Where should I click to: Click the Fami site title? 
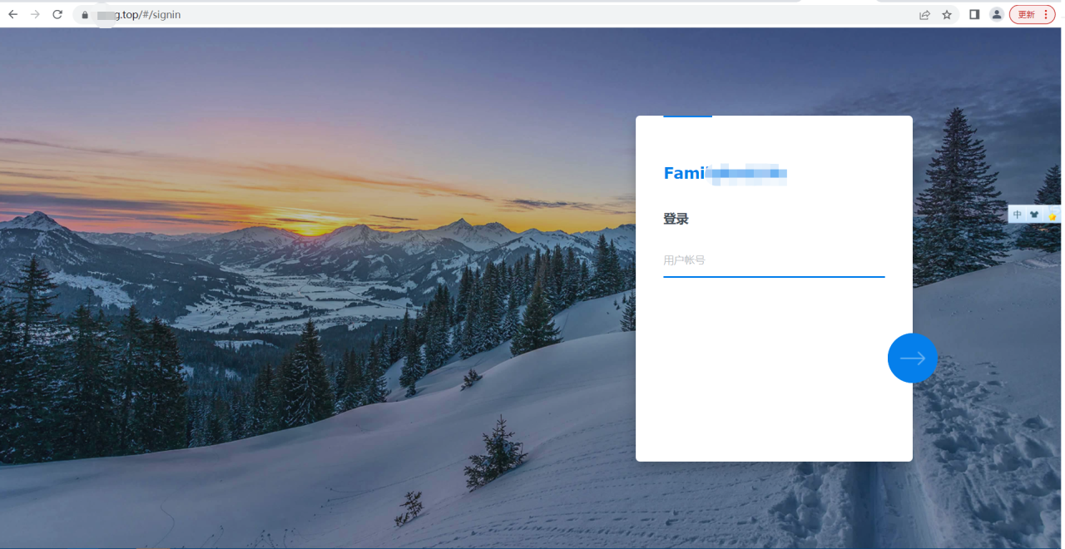pos(725,174)
